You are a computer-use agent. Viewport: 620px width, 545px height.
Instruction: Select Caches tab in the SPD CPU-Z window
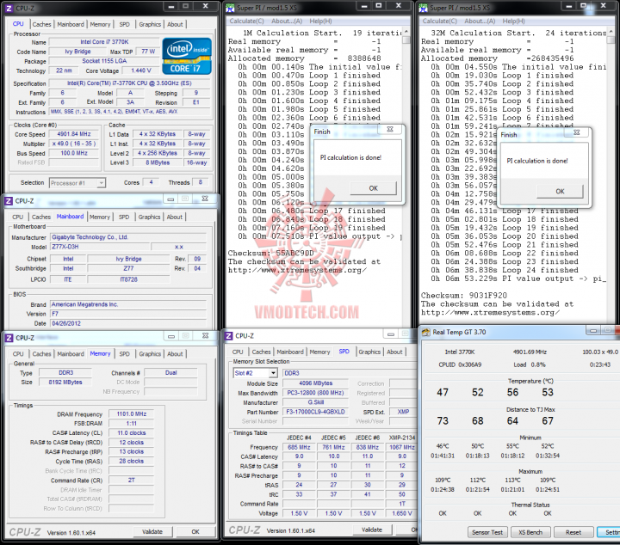pos(262,352)
